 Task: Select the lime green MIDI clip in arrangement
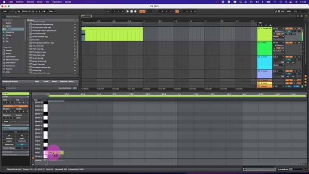tap(112, 34)
